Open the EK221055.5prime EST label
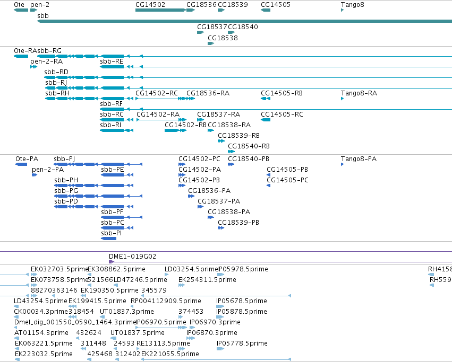Viewport: 452px width, 362px height. point(170,354)
